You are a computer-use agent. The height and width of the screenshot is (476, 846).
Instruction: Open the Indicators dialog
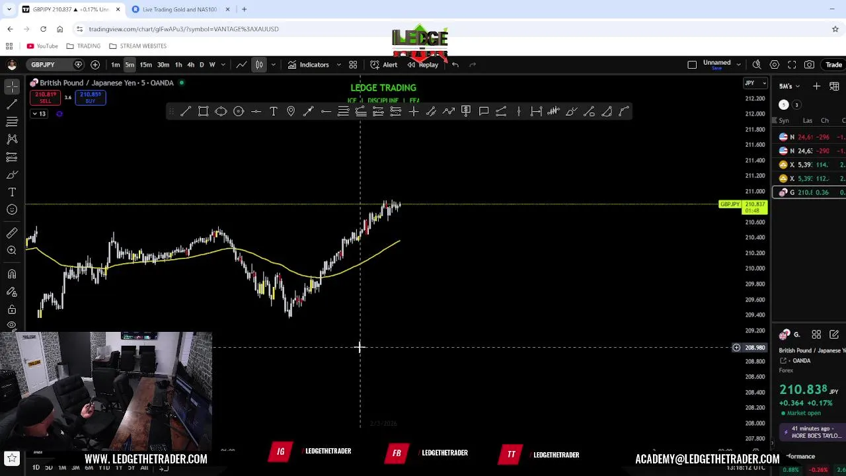click(x=308, y=65)
